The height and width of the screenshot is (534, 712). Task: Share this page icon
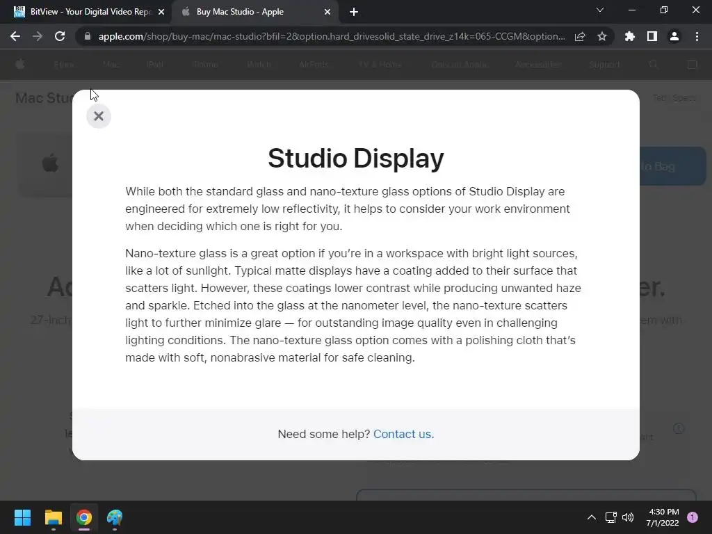click(x=580, y=37)
